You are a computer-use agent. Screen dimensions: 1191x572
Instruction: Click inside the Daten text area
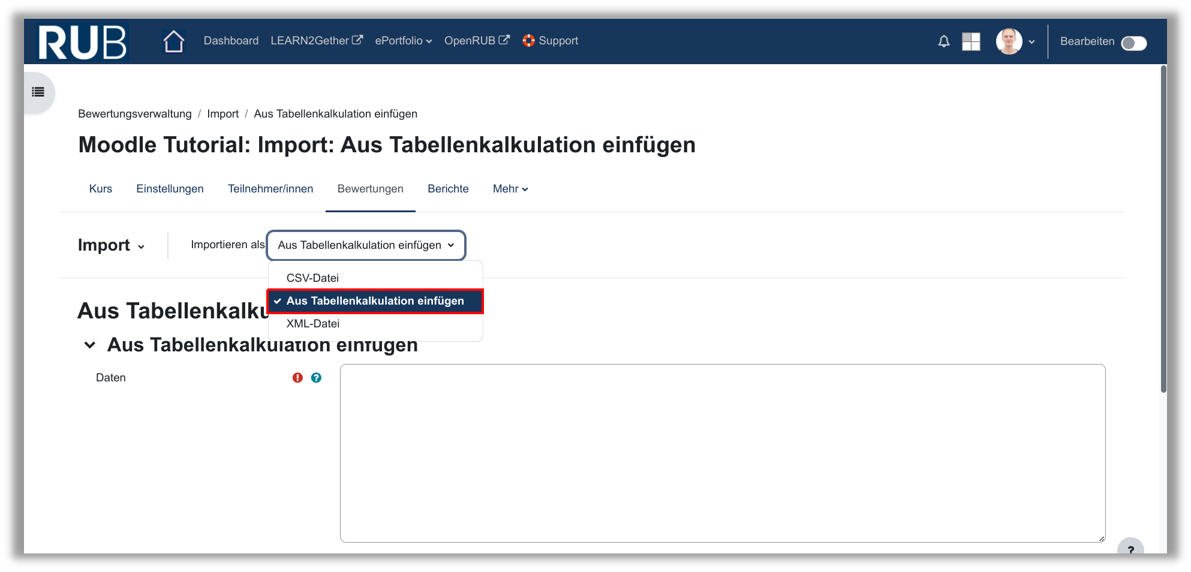pyautogui.click(x=722, y=453)
